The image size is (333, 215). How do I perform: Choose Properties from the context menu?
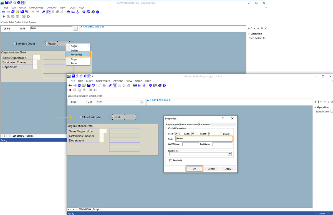pos(78,54)
